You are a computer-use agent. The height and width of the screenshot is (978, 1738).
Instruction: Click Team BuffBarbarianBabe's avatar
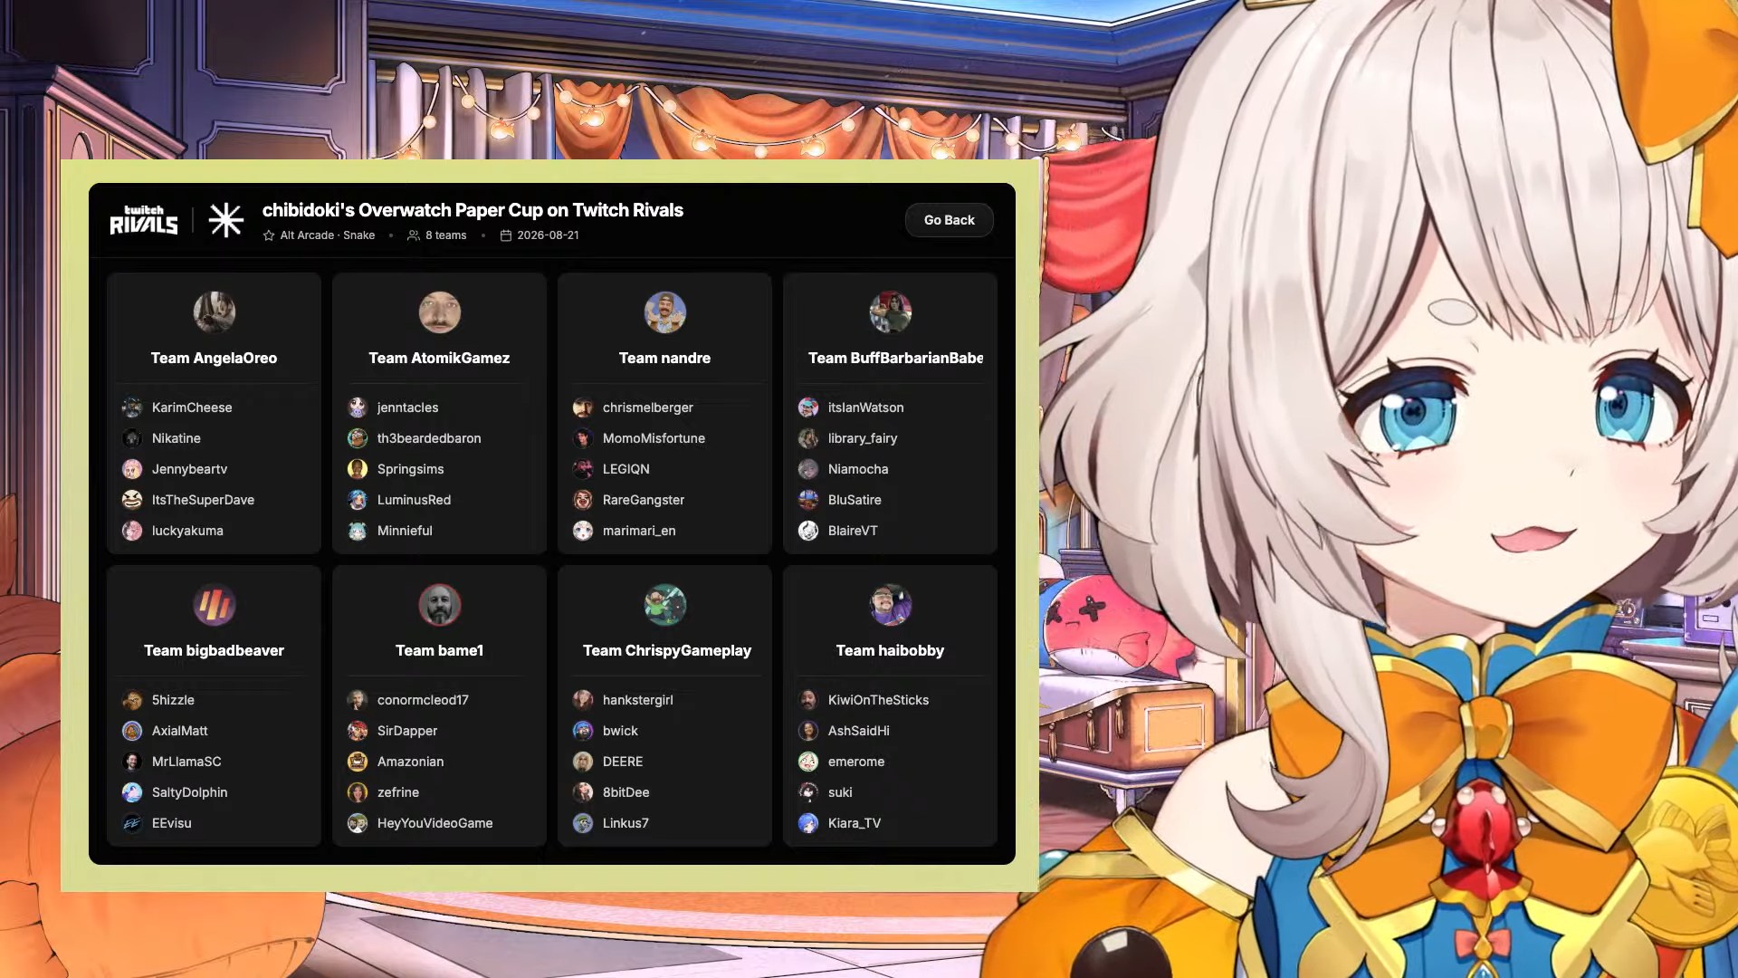[891, 312]
